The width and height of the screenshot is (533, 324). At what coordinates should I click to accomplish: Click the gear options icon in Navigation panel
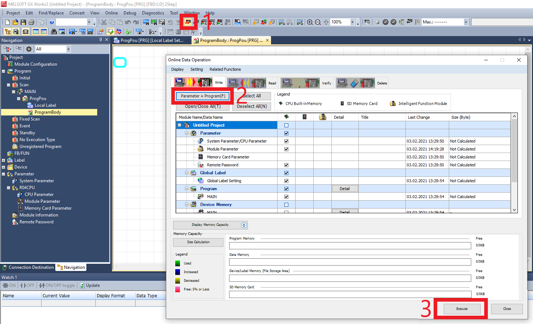click(29, 49)
